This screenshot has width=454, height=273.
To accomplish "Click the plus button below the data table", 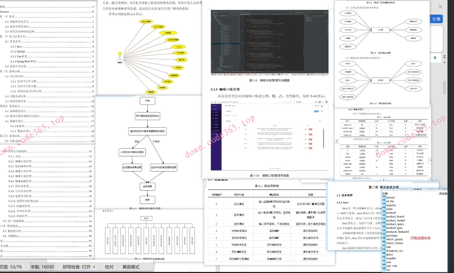I will tap(383, 180).
